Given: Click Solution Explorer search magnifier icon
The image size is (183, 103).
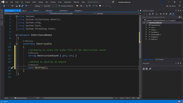Looking at the screenshot, I should (179, 17).
